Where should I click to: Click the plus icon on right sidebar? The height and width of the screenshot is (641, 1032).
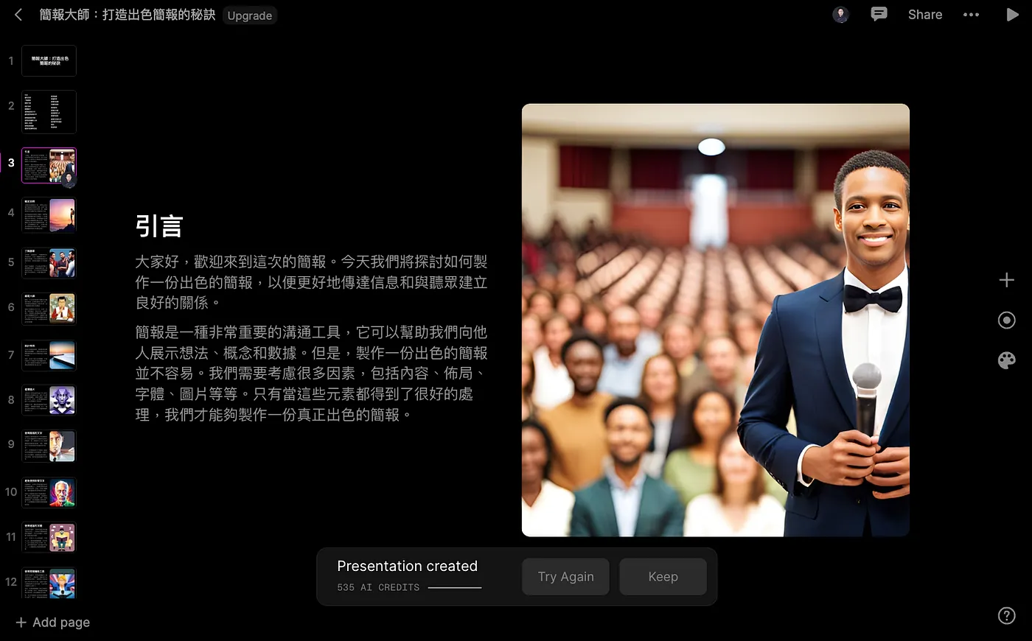(1006, 280)
